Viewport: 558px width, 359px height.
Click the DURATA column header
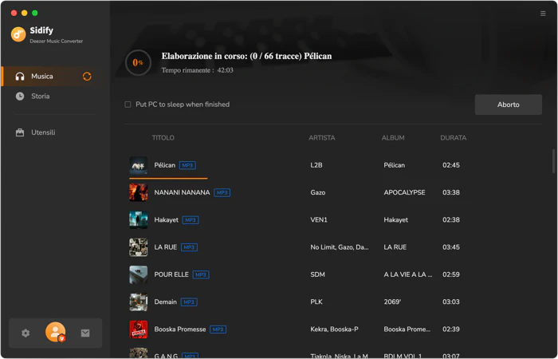453,138
